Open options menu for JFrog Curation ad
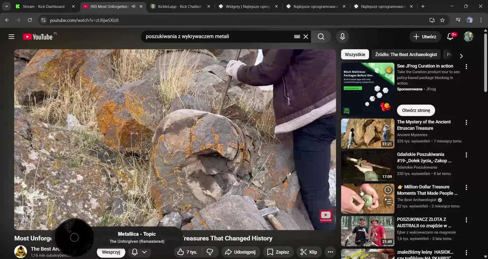This screenshot has width=488, height=259. coord(466,67)
